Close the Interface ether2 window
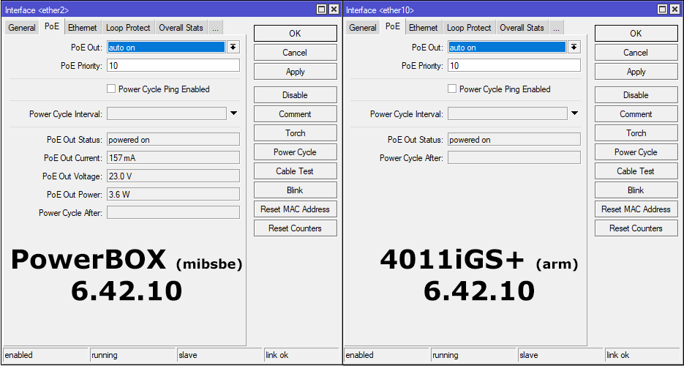This screenshot has height=366, width=684. click(x=334, y=10)
